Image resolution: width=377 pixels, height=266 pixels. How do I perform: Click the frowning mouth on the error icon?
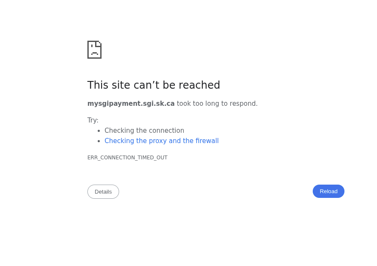[x=95, y=54]
